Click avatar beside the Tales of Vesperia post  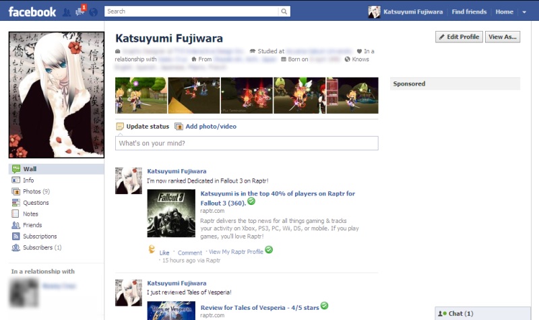click(129, 293)
